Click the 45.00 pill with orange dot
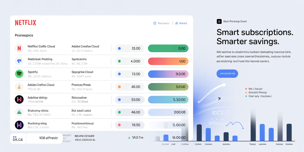 click(x=130, y=87)
